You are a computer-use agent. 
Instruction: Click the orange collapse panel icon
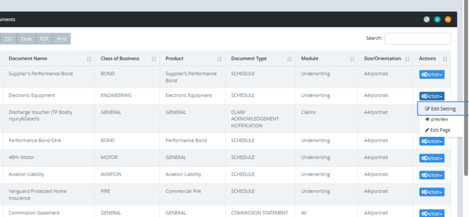(x=448, y=20)
